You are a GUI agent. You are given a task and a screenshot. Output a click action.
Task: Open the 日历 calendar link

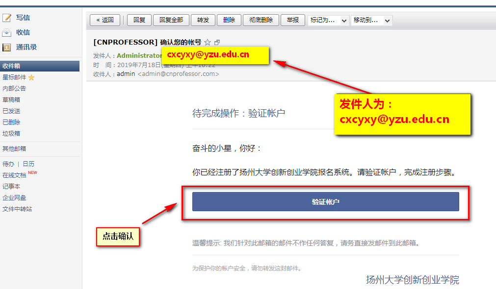pyautogui.click(x=28, y=164)
